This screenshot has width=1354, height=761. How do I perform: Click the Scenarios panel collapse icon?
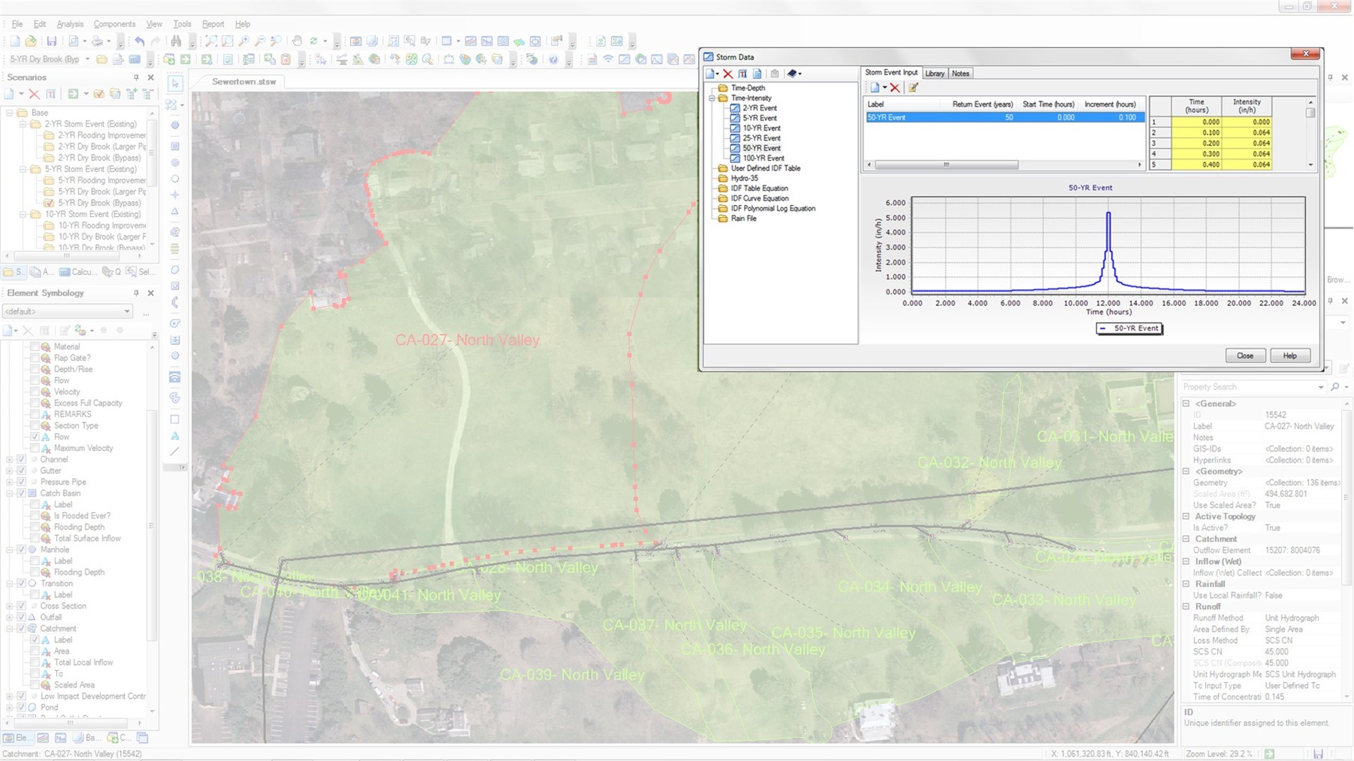(x=138, y=77)
